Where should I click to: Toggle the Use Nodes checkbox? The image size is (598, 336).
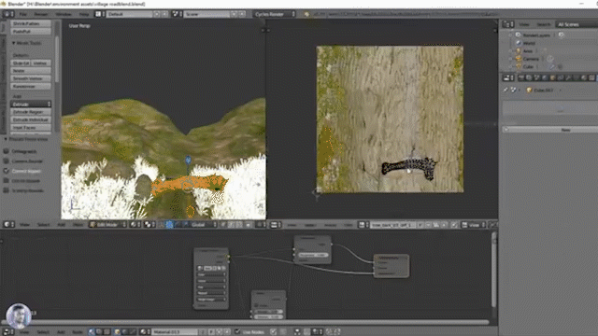tap(237, 332)
